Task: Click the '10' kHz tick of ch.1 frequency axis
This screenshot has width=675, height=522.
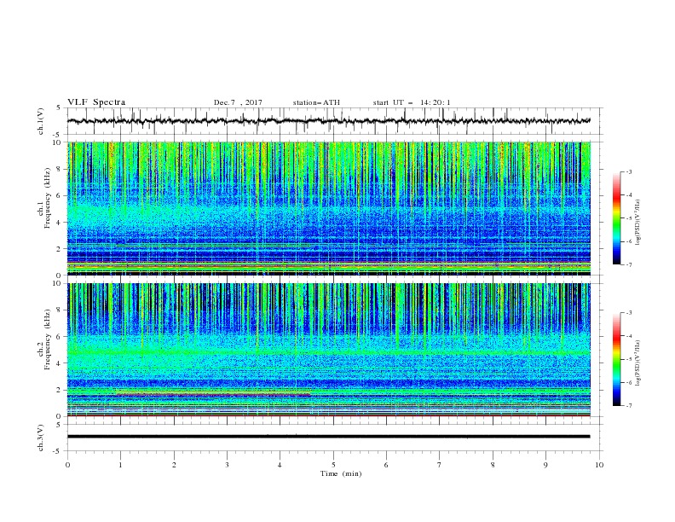Action: pyautogui.click(x=59, y=142)
